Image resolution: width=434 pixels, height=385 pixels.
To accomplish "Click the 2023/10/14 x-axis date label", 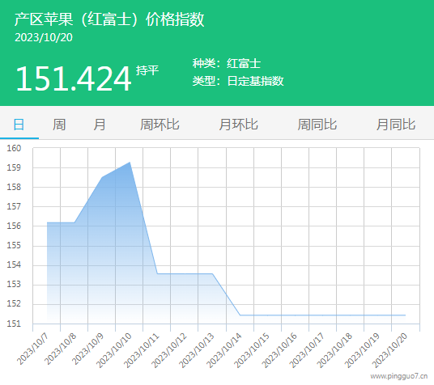I will [x=224, y=350].
